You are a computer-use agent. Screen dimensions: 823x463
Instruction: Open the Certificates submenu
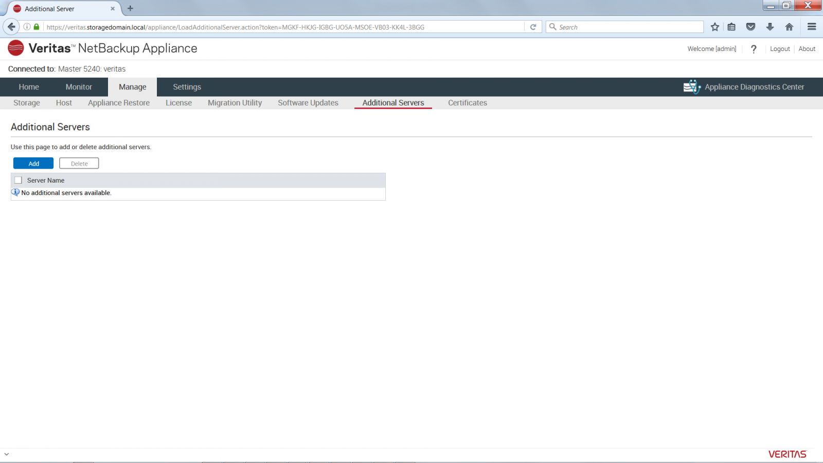[467, 103]
